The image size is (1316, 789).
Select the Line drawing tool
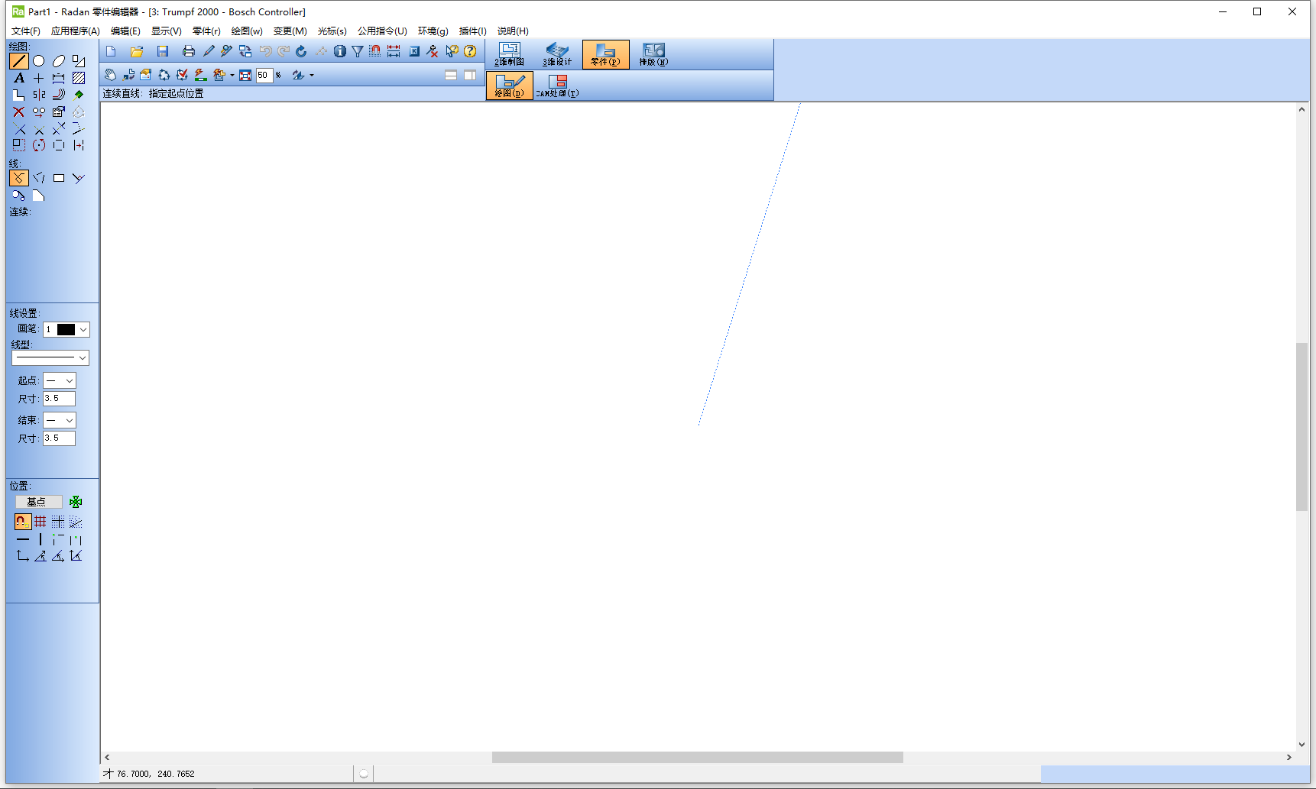pos(19,61)
